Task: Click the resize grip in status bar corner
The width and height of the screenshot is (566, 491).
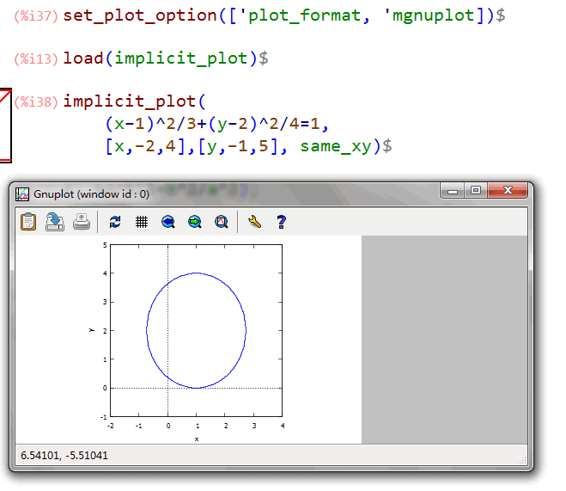Action: point(523,460)
